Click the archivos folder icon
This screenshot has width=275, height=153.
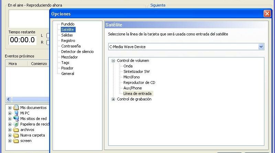tap(16, 130)
